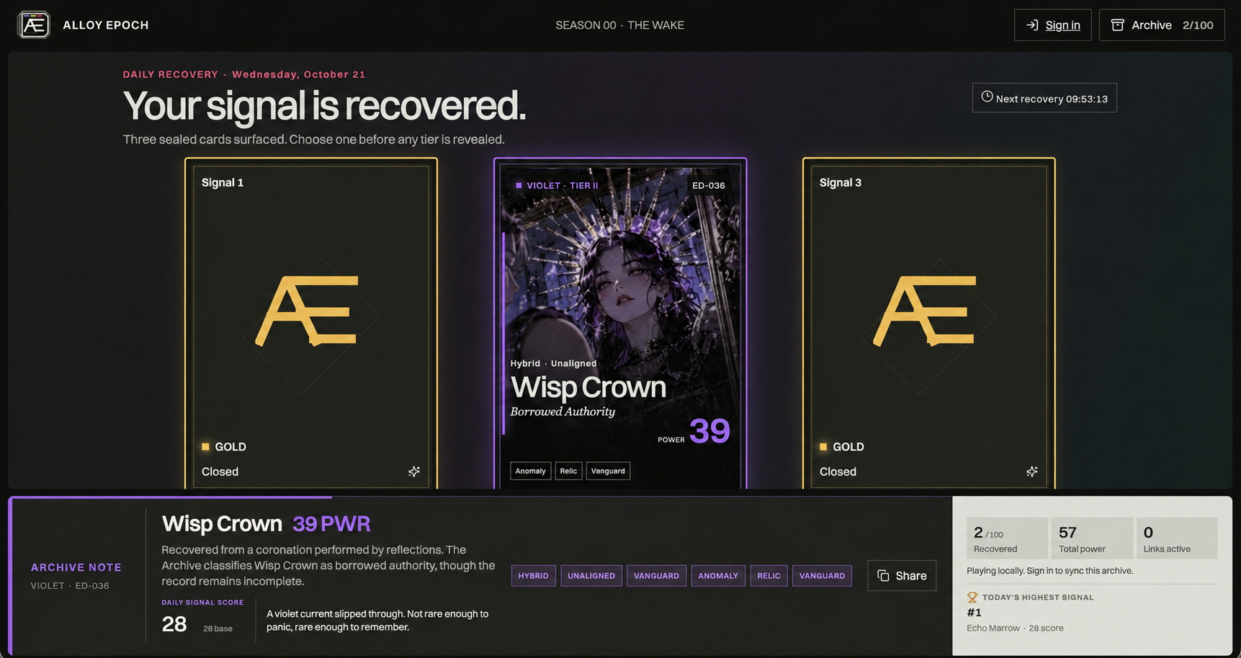
Task: Click the ALLOY EPOCH brand name
Action: click(106, 25)
